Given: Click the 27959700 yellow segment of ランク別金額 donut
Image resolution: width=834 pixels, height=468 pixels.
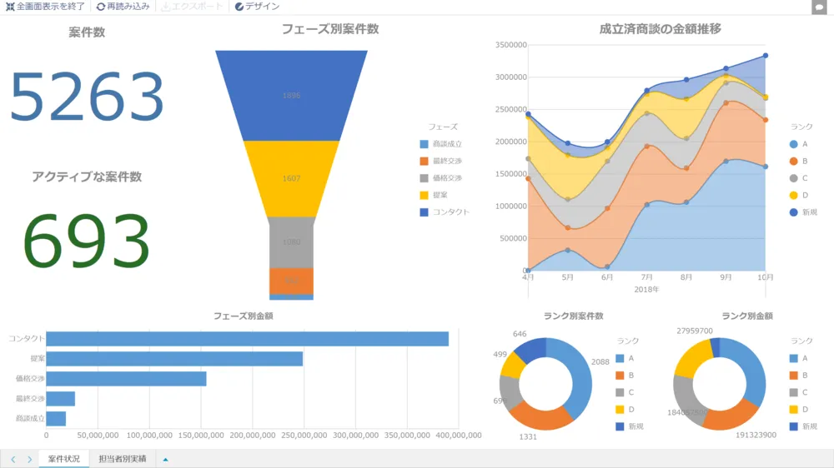Looking at the screenshot, I should click(x=696, y=358).
